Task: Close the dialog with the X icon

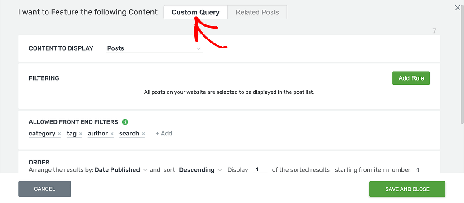Action: pyautogui.click(x=458, y=8)
